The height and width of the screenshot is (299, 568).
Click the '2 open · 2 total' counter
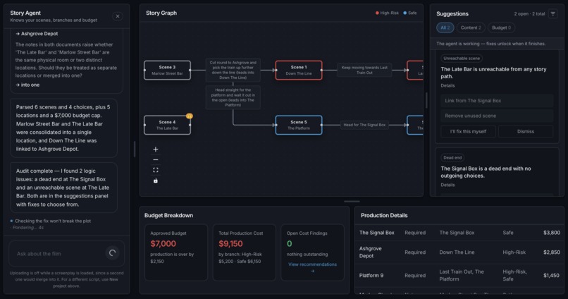[529, 14]
